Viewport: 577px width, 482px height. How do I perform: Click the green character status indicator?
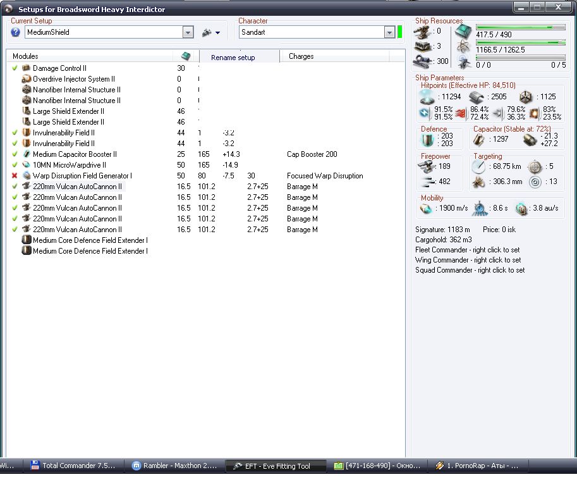399,32
